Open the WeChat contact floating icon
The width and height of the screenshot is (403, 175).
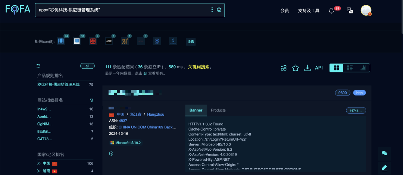tap(384, 153)
